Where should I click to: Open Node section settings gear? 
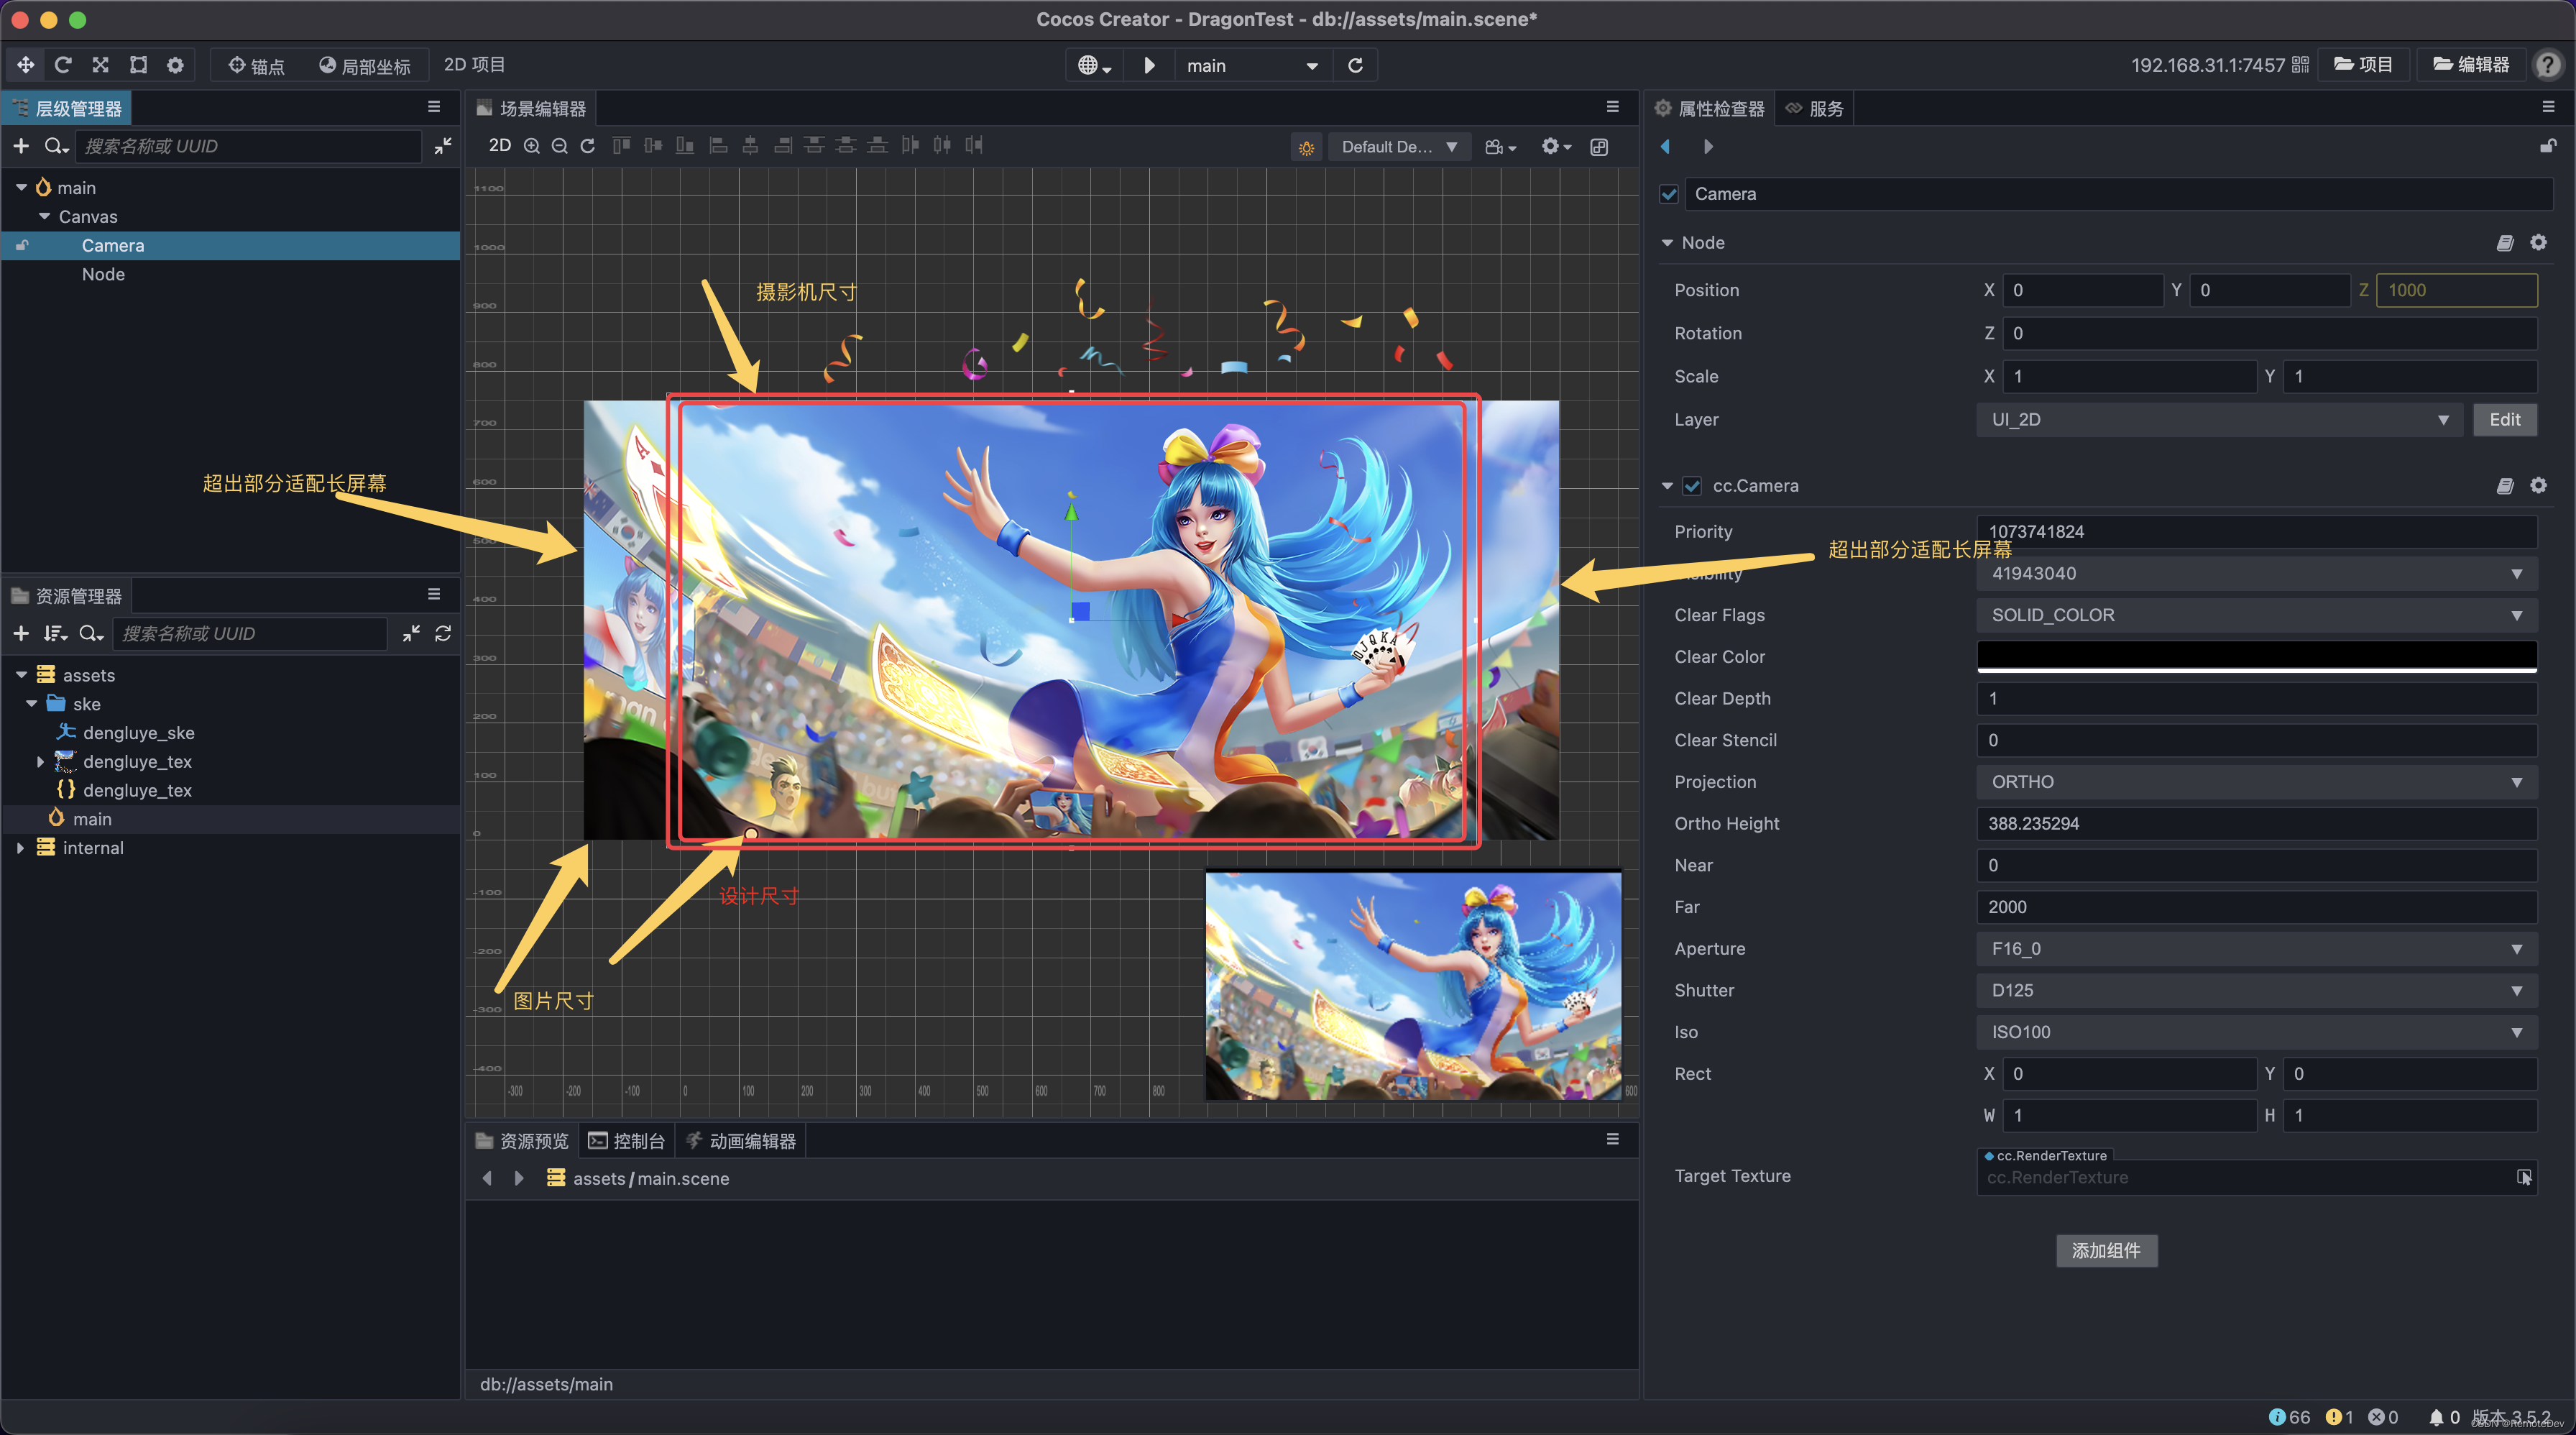tap(2538, 243)
